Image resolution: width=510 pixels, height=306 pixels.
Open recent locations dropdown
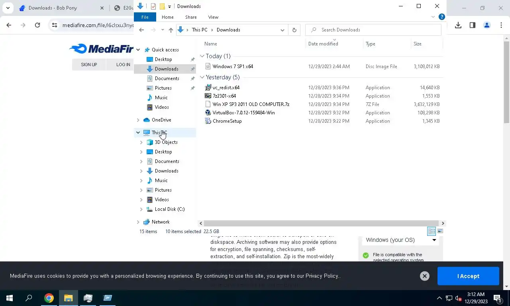(x=163, y=30)
